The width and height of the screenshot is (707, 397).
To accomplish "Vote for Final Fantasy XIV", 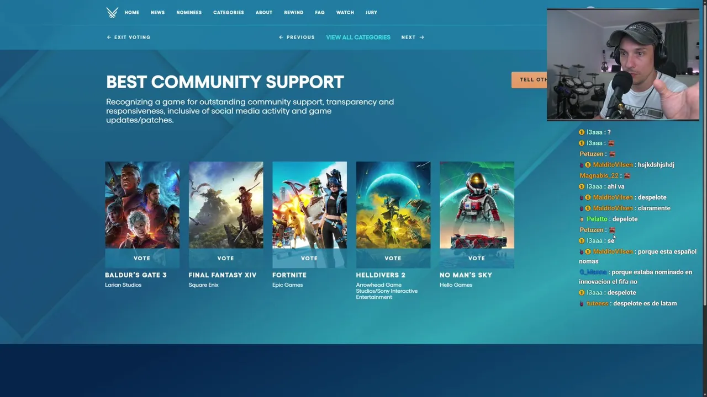I will (225, 258).
